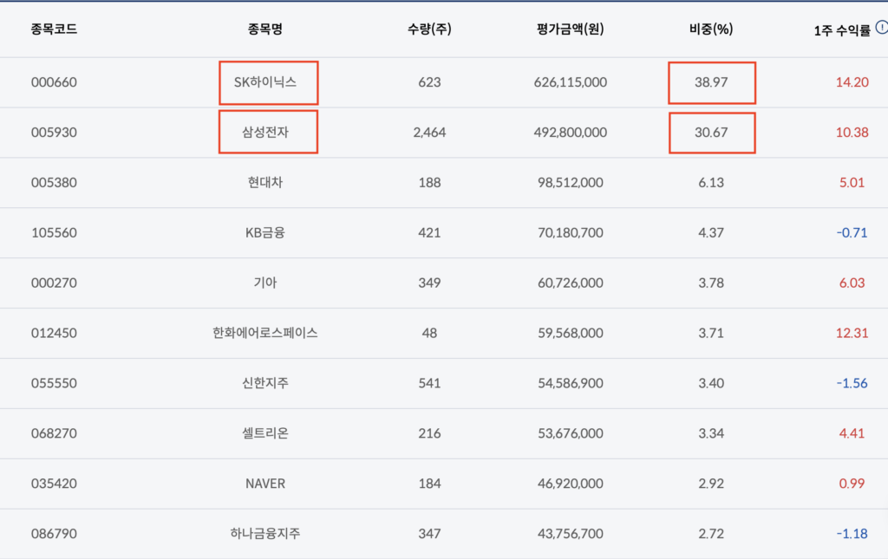The image size is (888, 559).
Task: Open the 한화에어로스페이스 stock name
Action: pos(265,333)
